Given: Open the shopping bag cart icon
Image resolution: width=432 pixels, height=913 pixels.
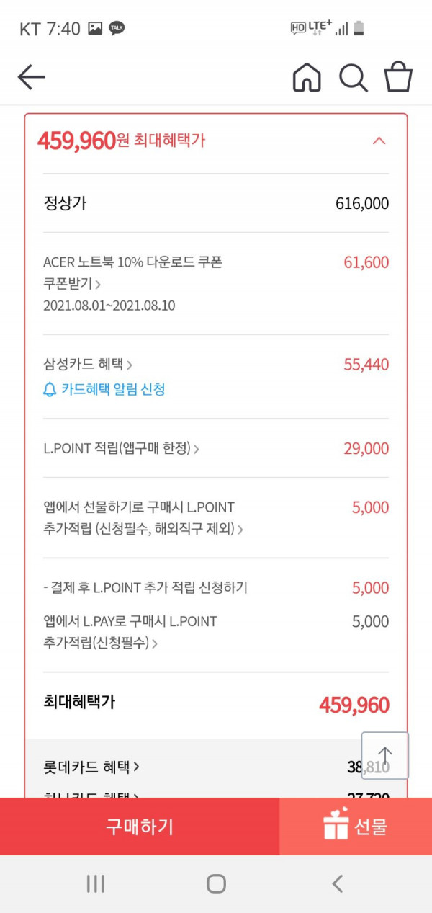Looking at the screenshot, I should tap(398, 77).
